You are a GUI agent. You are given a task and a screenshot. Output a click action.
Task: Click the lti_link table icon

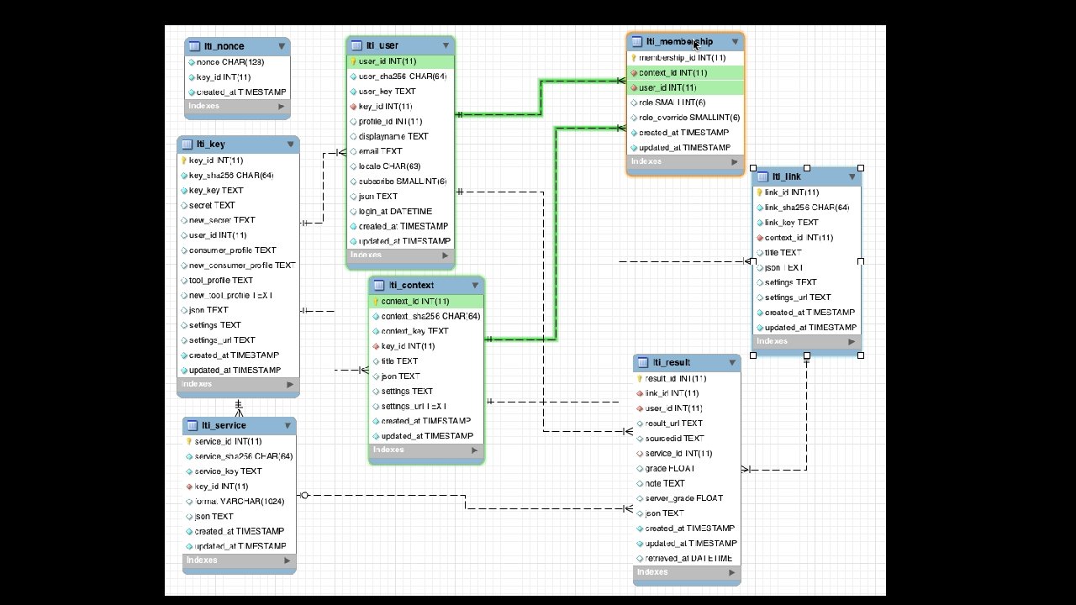click(x=763, y=176)
